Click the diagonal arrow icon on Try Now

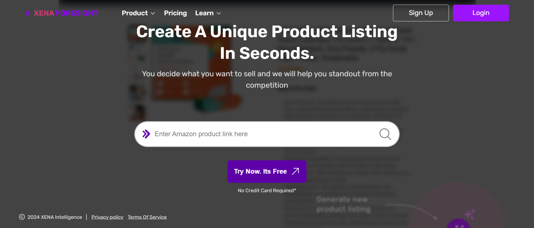click(x=296, y=171)
